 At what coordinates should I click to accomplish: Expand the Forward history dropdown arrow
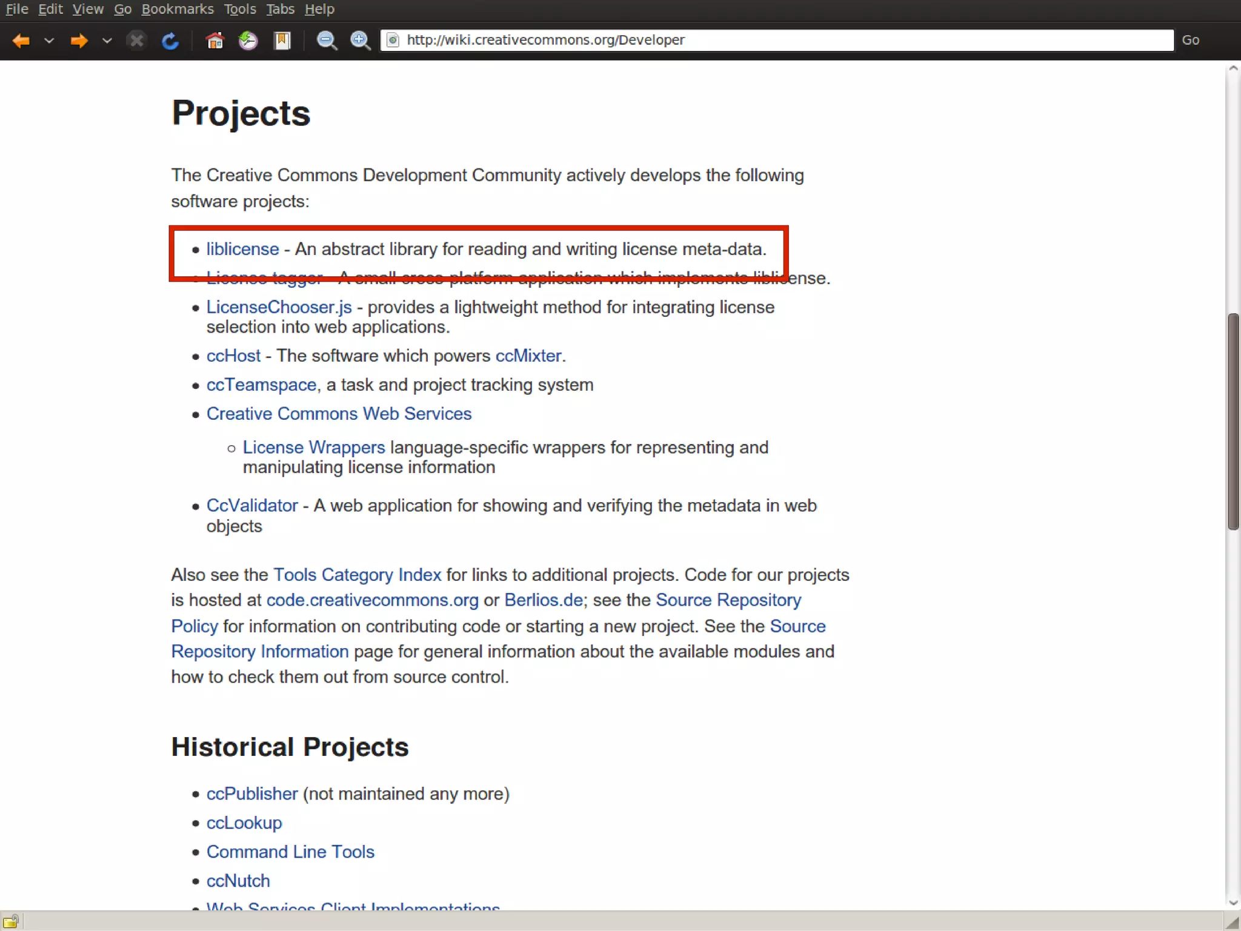coord(107,41)
